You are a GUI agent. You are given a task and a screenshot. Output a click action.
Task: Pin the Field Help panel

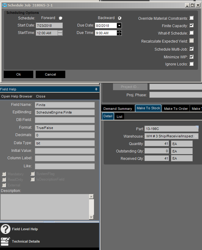tap(96, 89)
